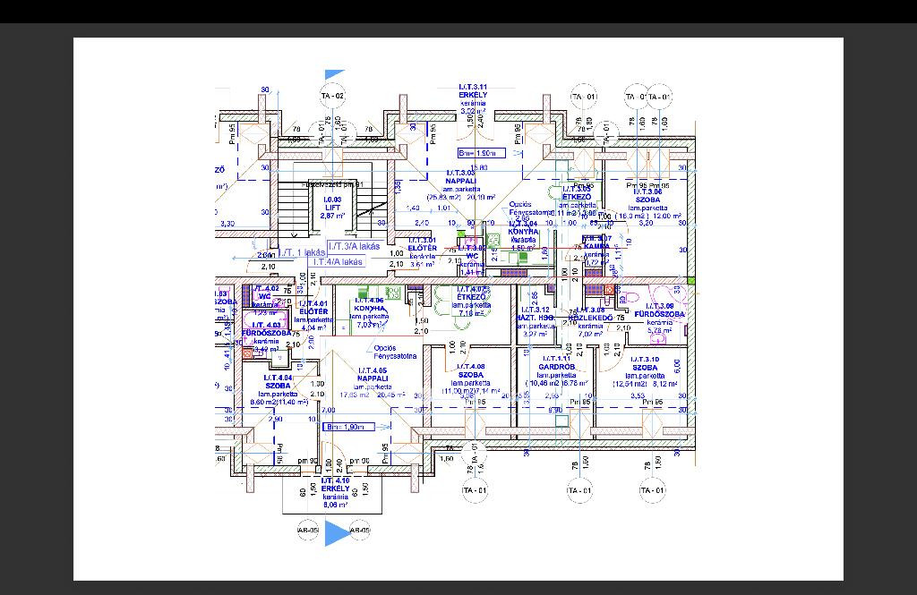The image size is (917, 595).
Task: Click the I/T.3/A lakás label box
Action: (x=354, y=246)
